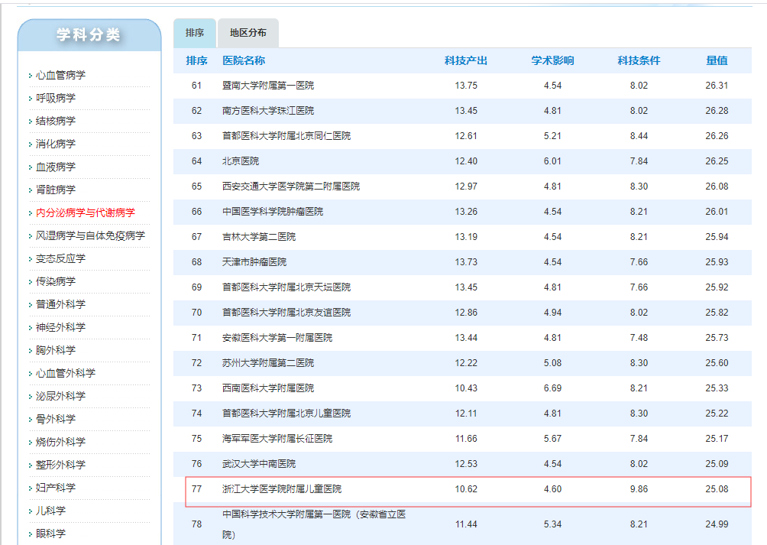
Task: Click 学术影响 value 5.67
Action: click(x=553, y=438)
